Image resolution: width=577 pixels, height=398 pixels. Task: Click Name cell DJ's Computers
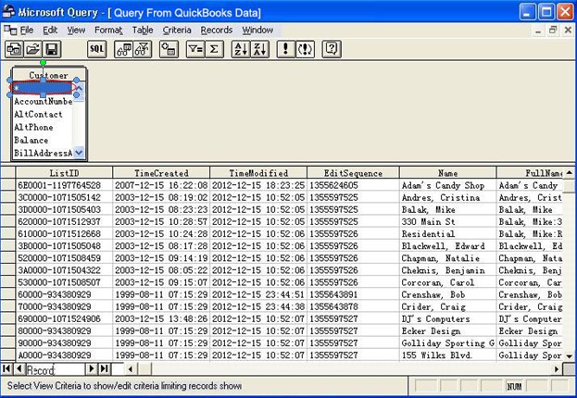(448, 319)
